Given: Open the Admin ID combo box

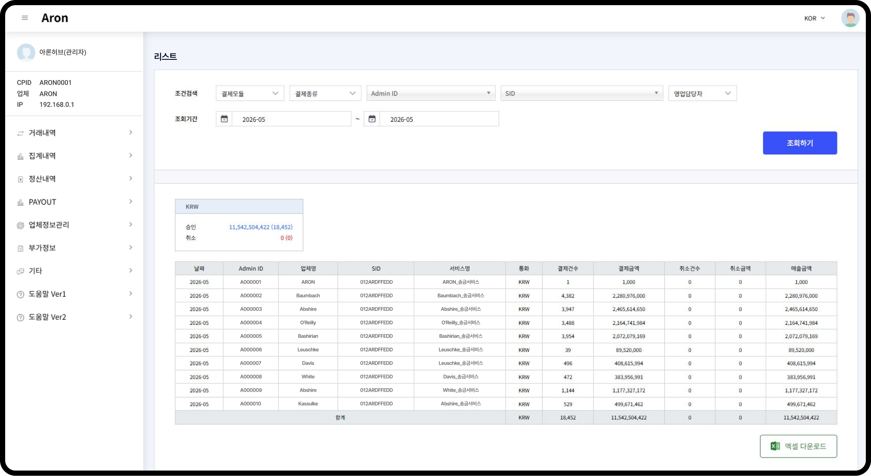Looking at the screenshot, I should click(x=431, y=93).
